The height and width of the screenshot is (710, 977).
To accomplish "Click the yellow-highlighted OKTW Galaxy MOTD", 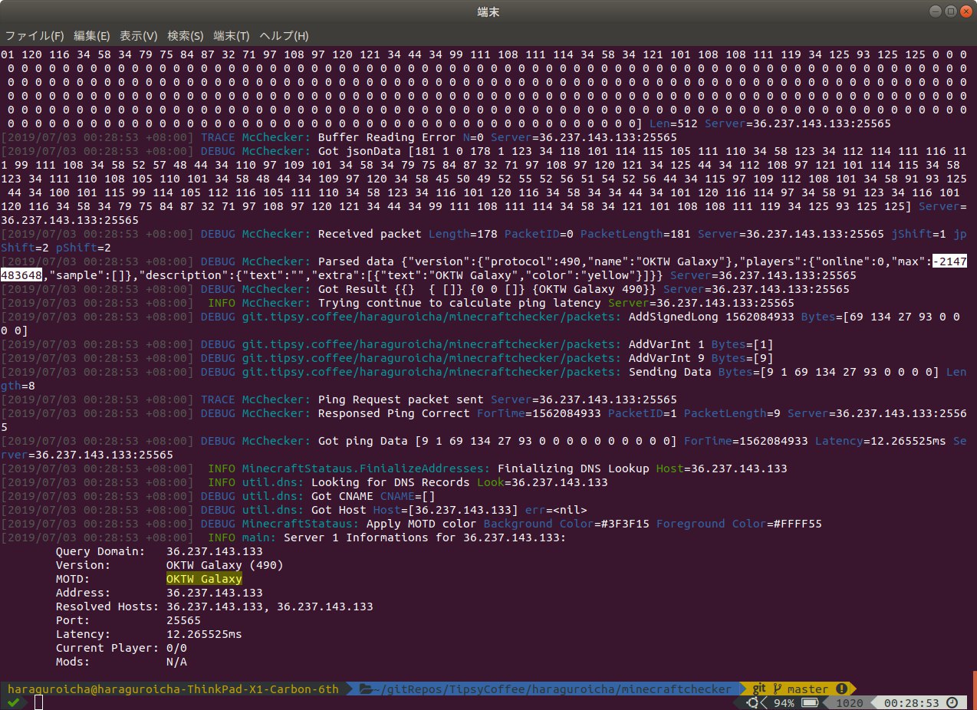I will point(204,579).
